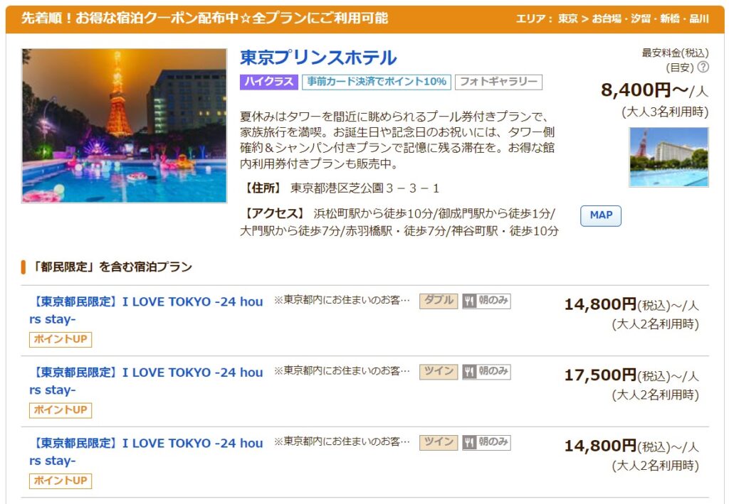Click the address 東京都港区芝公園3-3-1
Image resolution: width=729 pixels, height=504 pixels.
tap(364, 188)
